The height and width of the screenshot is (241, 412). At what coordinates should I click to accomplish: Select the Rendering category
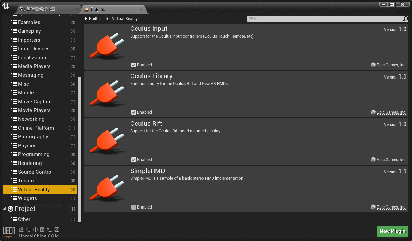pyautogui.click(x=40, y=163)
